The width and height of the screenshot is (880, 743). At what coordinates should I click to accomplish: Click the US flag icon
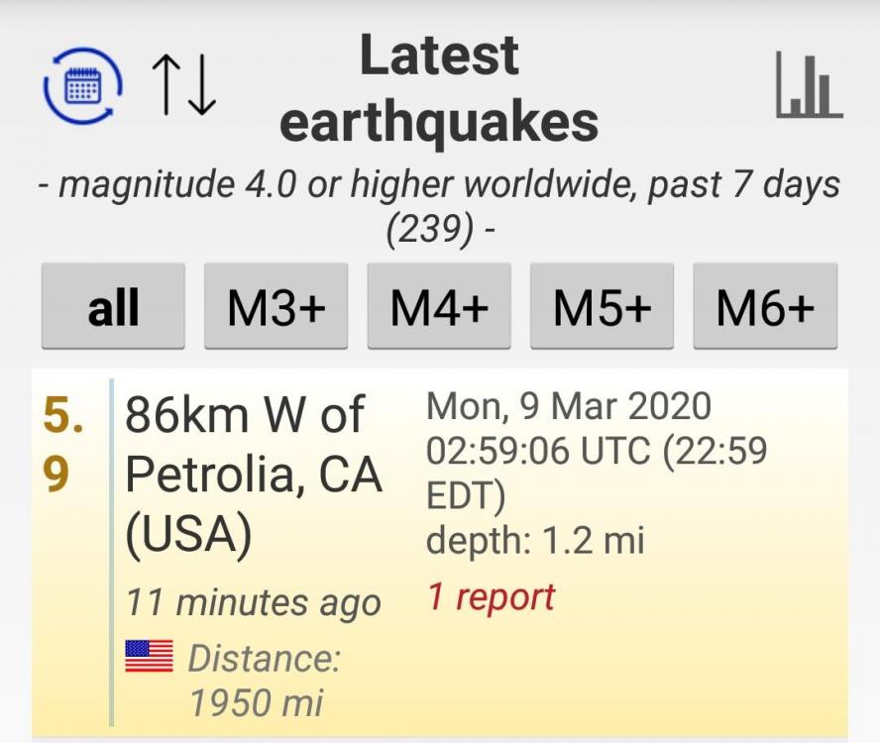147,654
